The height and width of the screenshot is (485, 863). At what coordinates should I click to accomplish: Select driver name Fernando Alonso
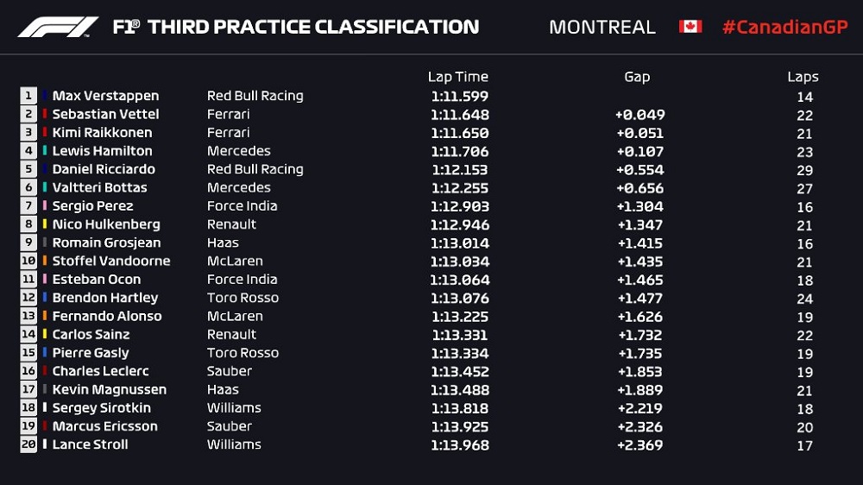click(107, 316)
